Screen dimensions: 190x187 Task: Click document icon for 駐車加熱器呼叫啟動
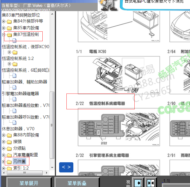point(15,111)
